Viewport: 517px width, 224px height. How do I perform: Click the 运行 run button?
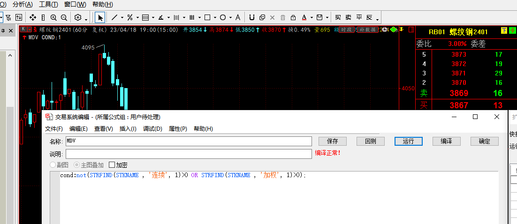click(x=409, y=142)
